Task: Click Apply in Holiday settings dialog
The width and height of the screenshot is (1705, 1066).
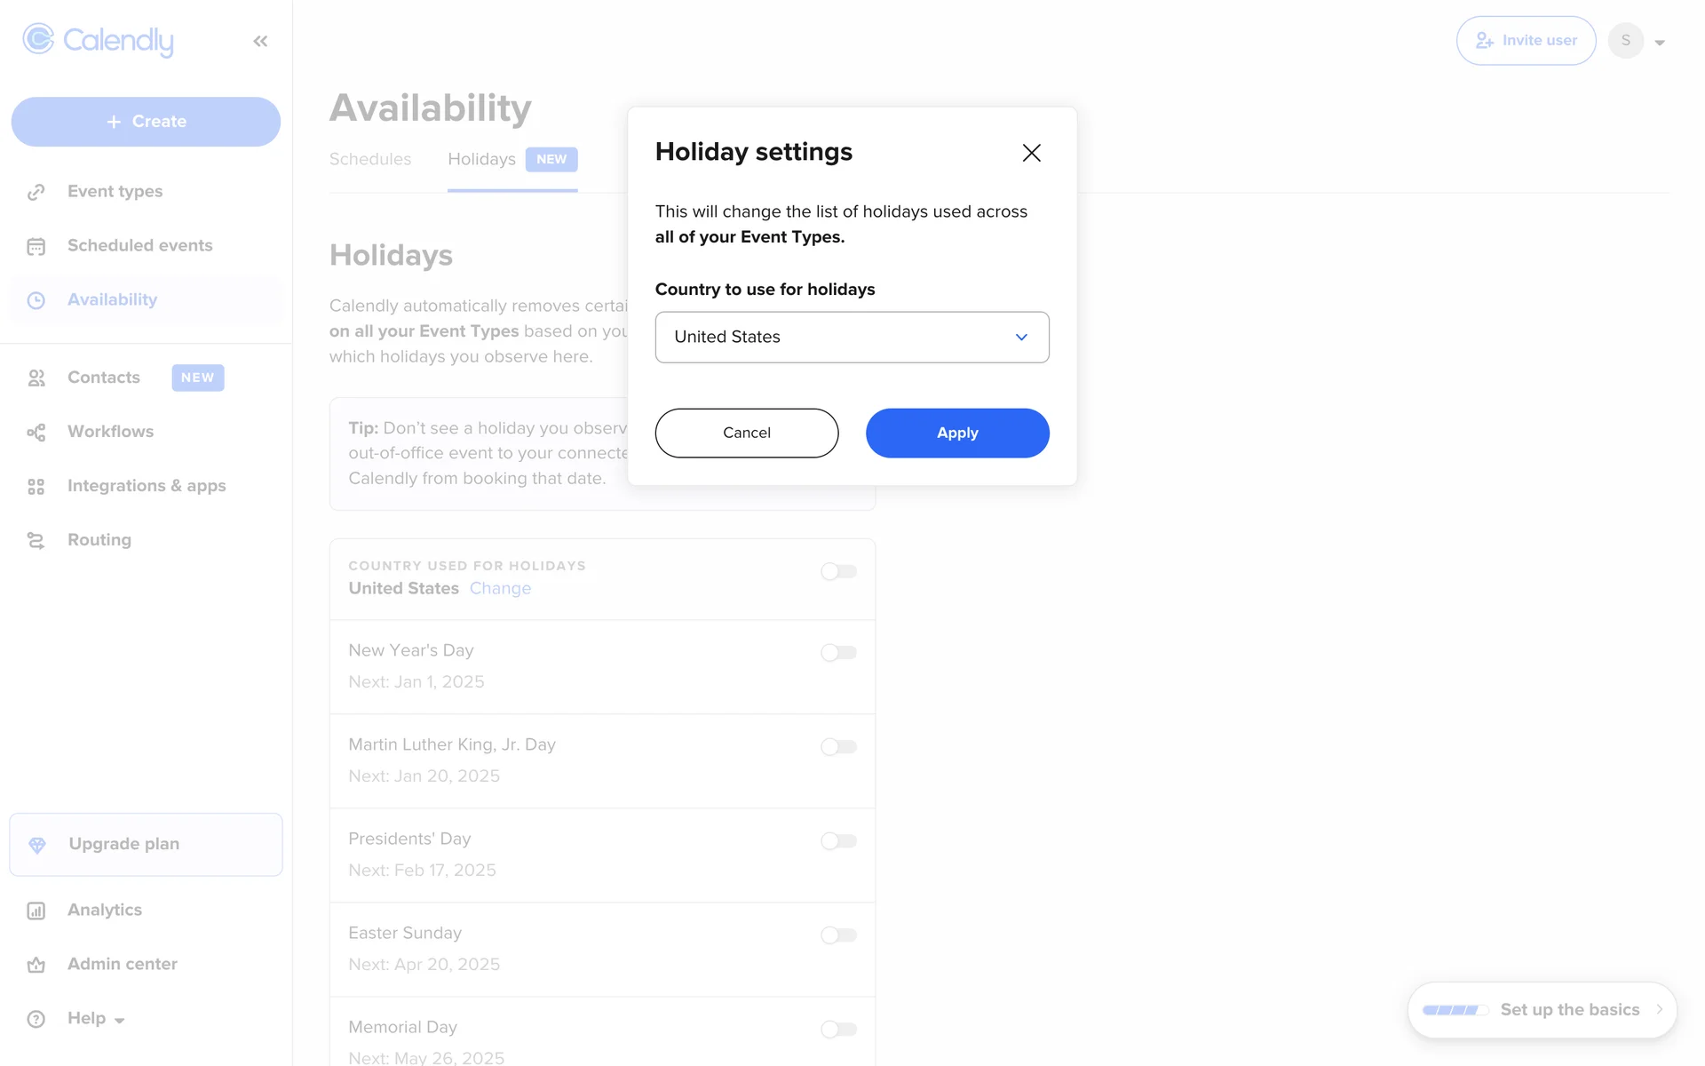Action: point(957,433)
